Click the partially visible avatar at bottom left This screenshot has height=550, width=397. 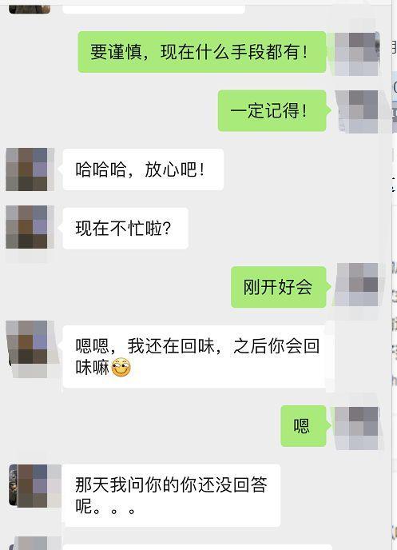click(x=34, y=543)
